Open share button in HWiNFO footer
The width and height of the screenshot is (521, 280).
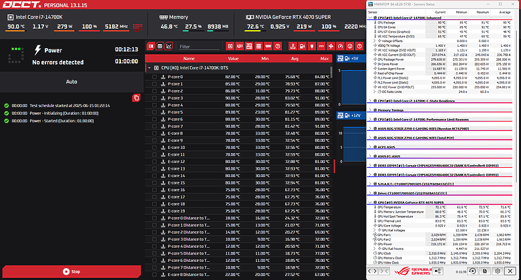click(x=438, y=271)
